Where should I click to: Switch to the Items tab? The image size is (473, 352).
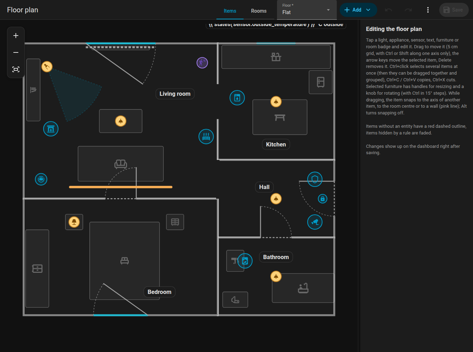click(x=230, y=11)
